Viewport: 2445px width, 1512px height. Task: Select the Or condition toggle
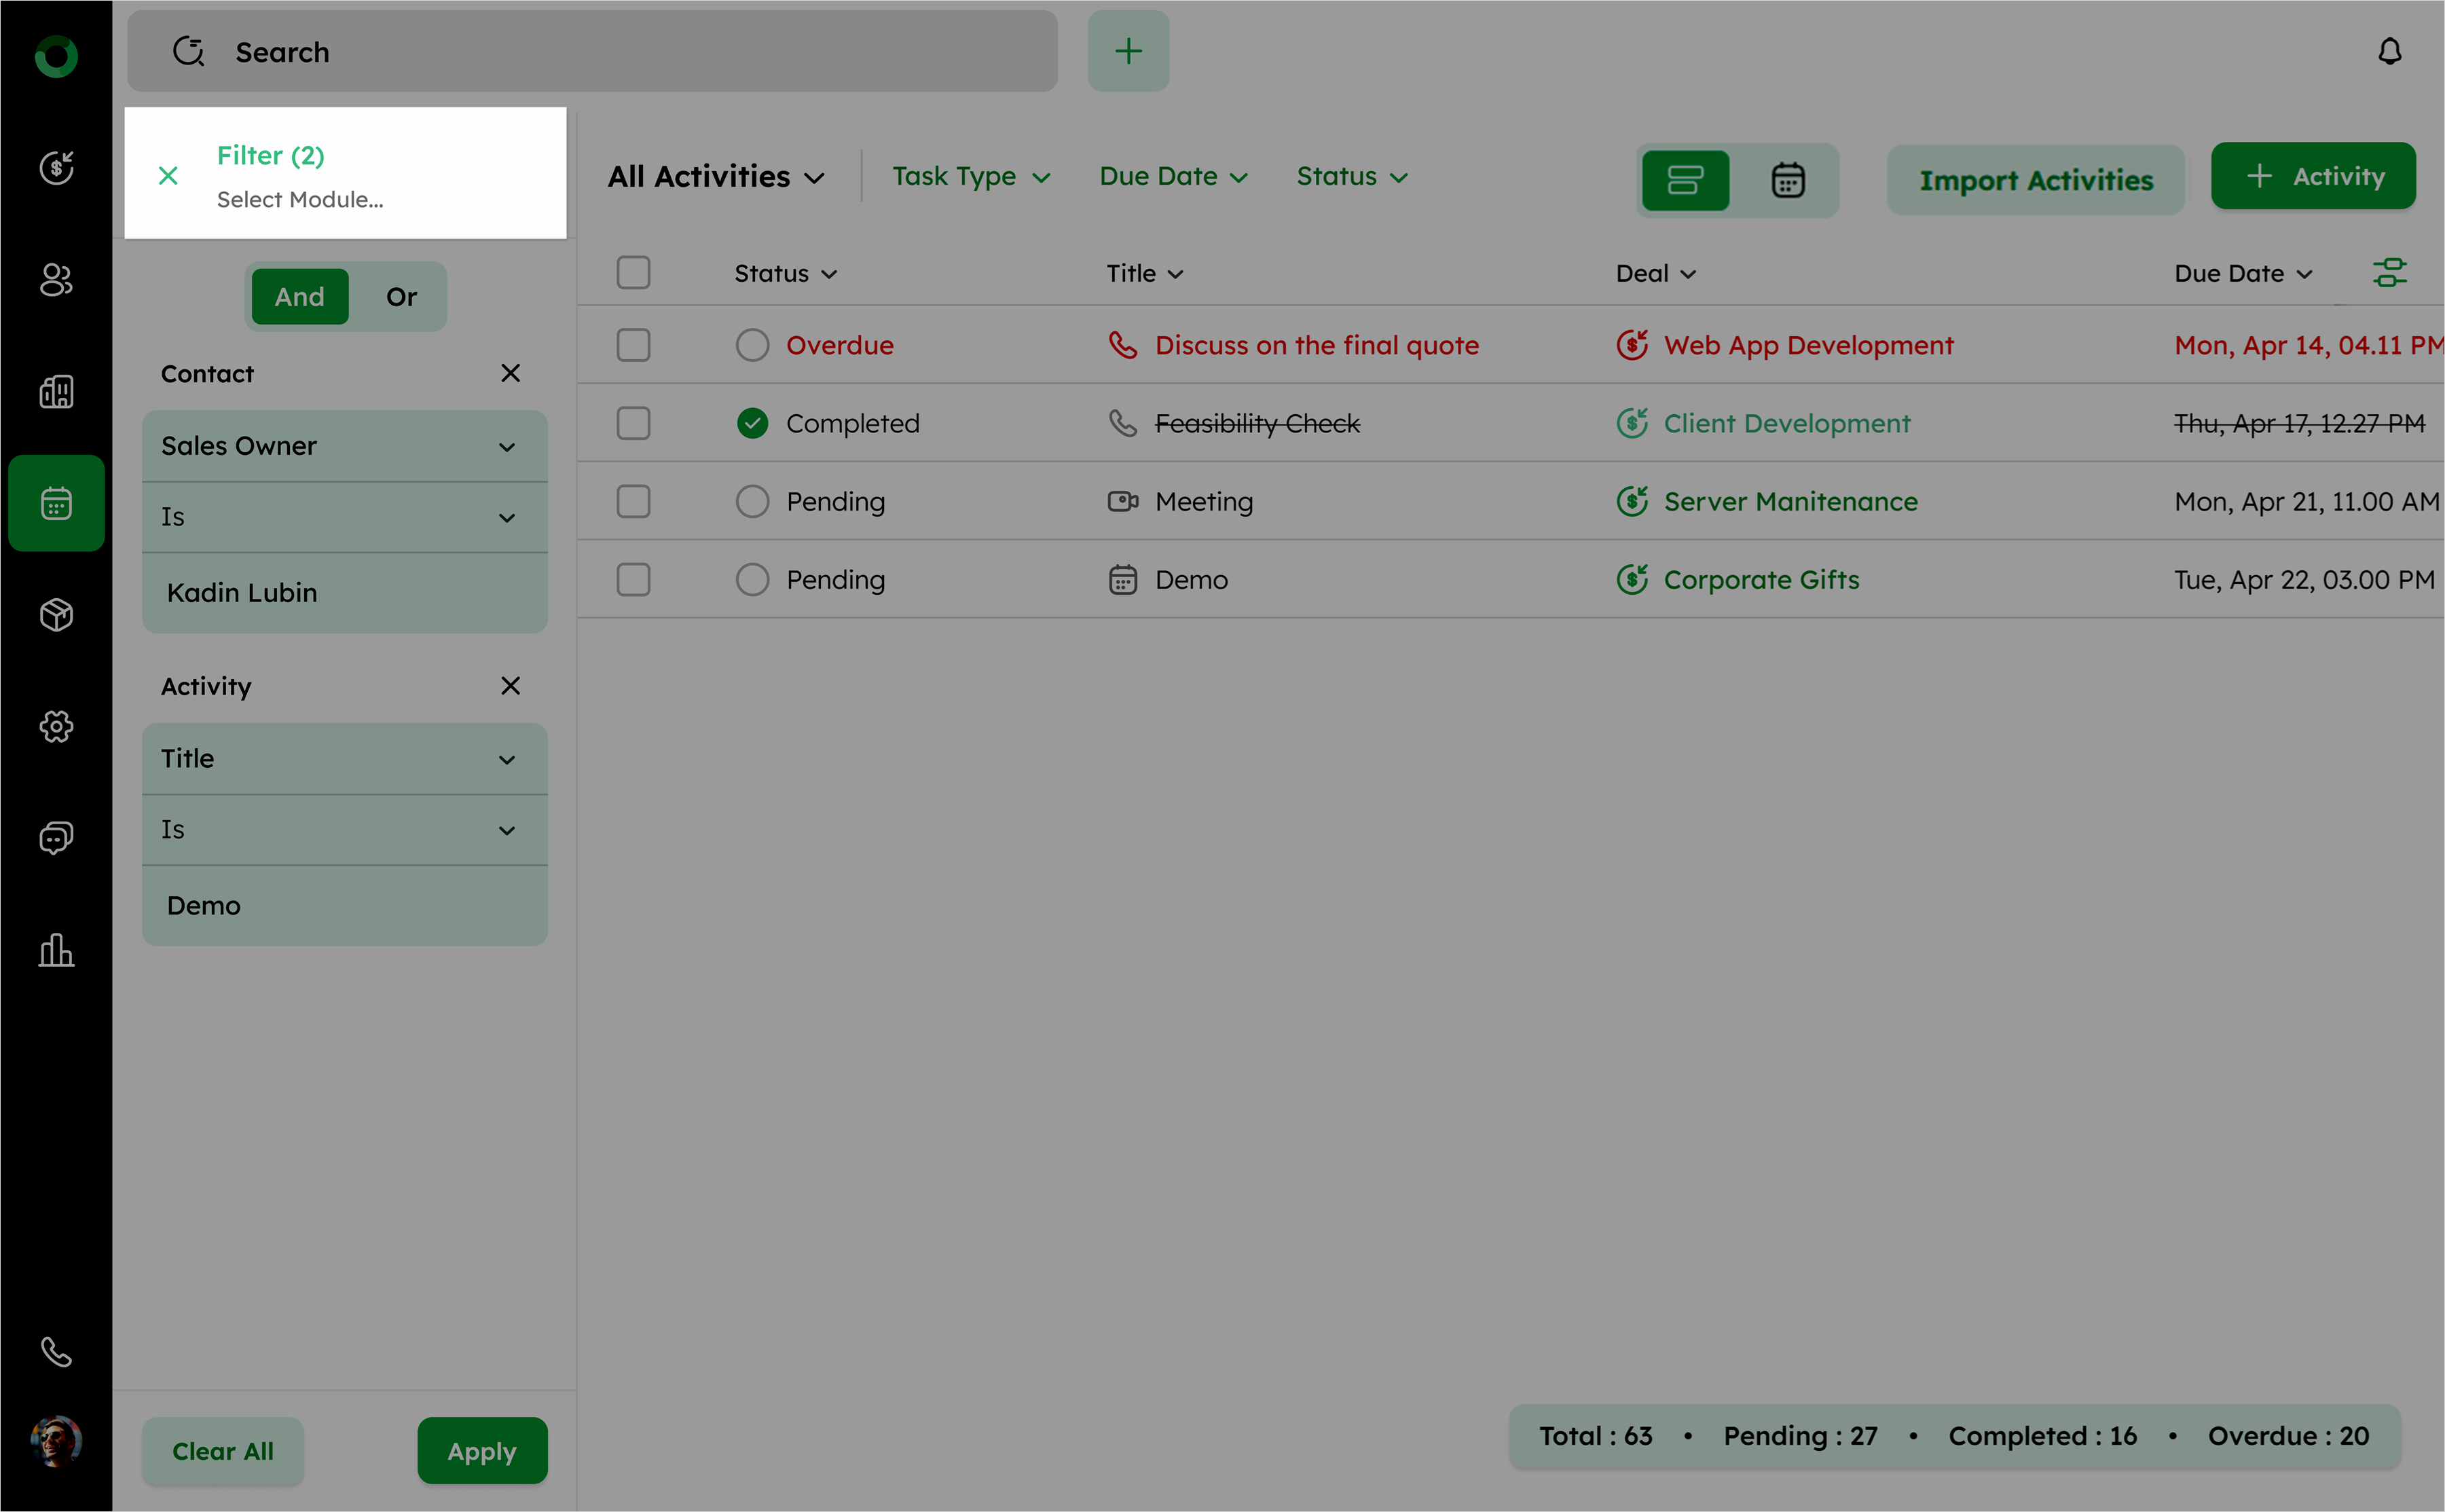click(x=401, y=297)
